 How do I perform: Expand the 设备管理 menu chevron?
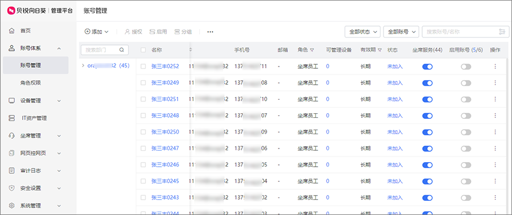point(59,101)
